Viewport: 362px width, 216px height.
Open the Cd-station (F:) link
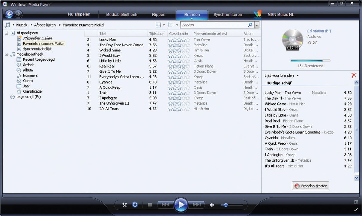tap(319, 31)
